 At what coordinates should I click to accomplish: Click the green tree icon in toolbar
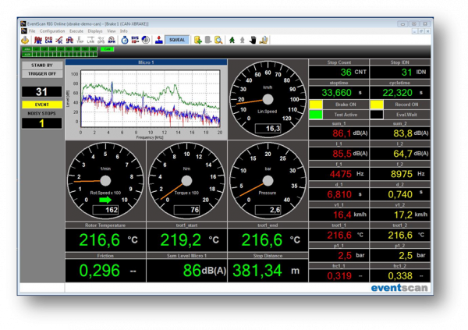232,39
